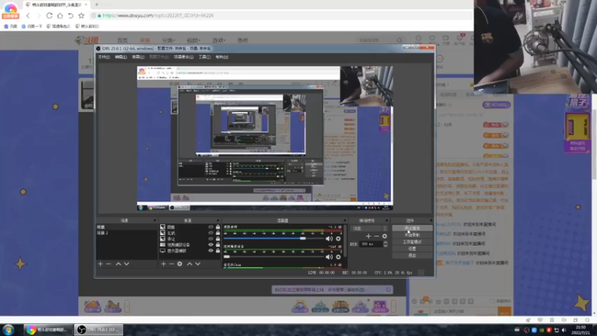Toggle visibility of the 视频捕获设备 source
Screen dimensions: 597x336
tap(210, 245)
